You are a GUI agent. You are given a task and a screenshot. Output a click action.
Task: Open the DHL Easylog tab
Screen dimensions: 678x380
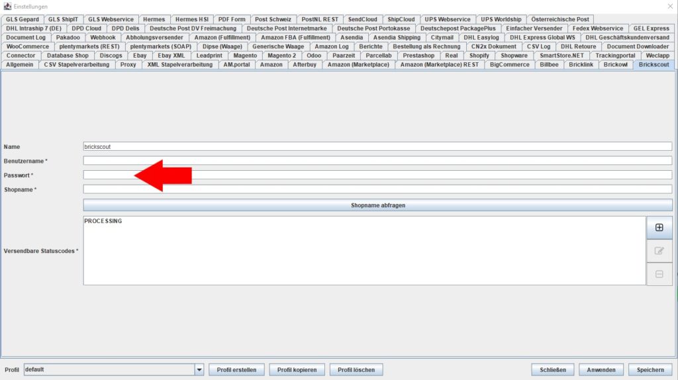481,37
